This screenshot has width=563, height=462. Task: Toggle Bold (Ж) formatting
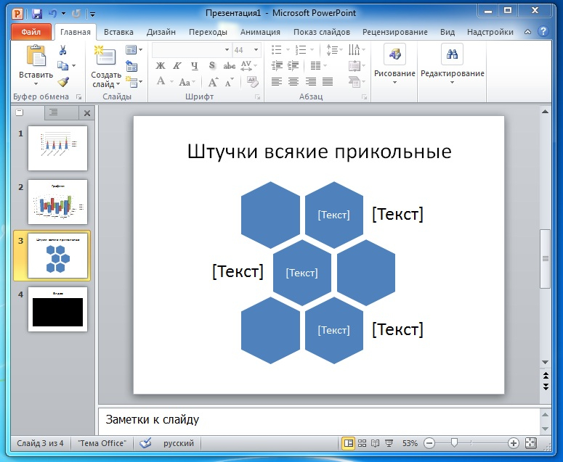pos(161,66)
